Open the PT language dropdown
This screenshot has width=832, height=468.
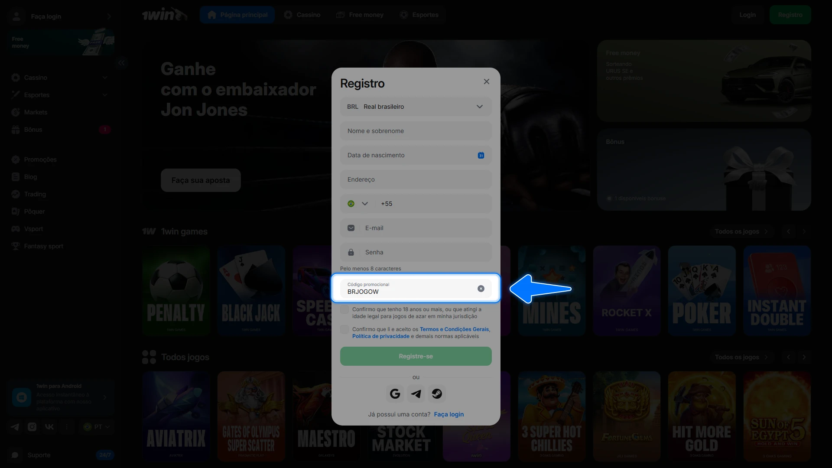coord(97,427)
